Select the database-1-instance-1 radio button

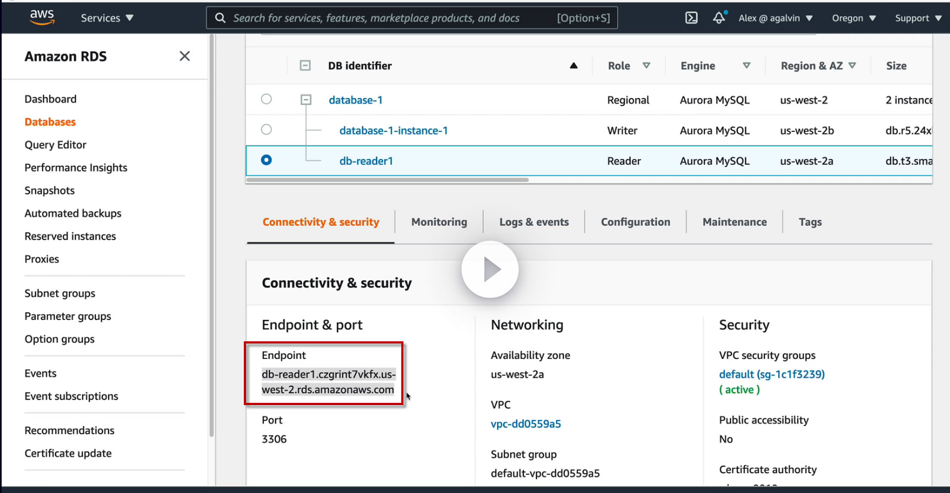pyautogui.click(x=266, y=130)
